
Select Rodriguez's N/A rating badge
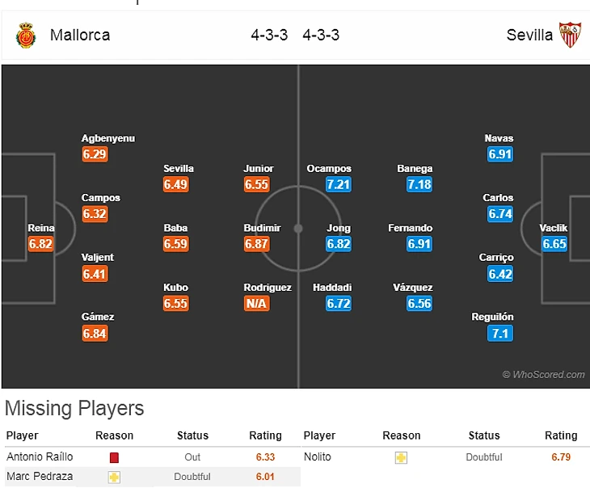tap(256, 304)
